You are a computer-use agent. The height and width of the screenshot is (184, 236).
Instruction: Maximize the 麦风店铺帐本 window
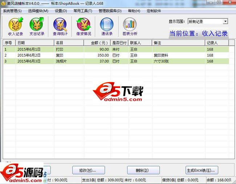(219, 3)
